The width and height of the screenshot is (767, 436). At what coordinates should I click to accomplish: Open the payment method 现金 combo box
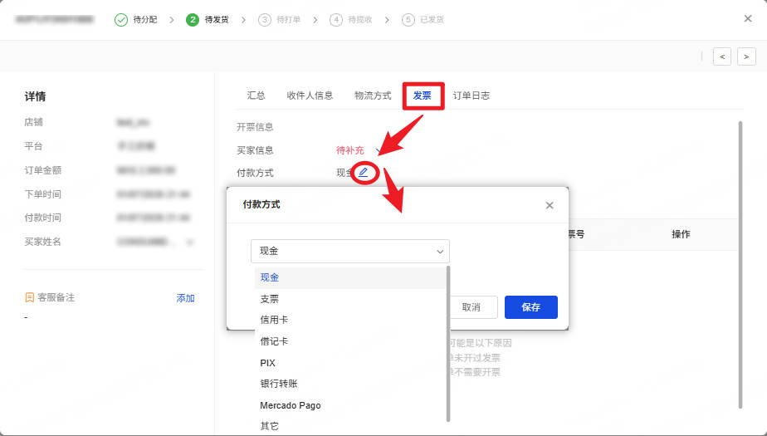349,251
